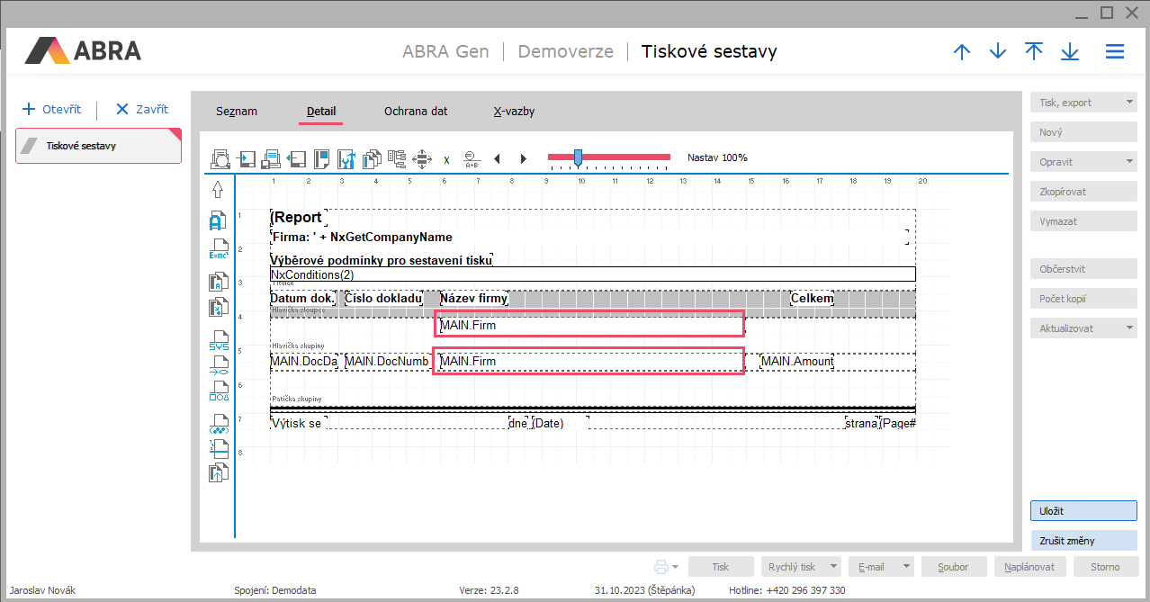Expand the E-mail dropdown
1150x602 pixels.
click(x=905, y=567)
